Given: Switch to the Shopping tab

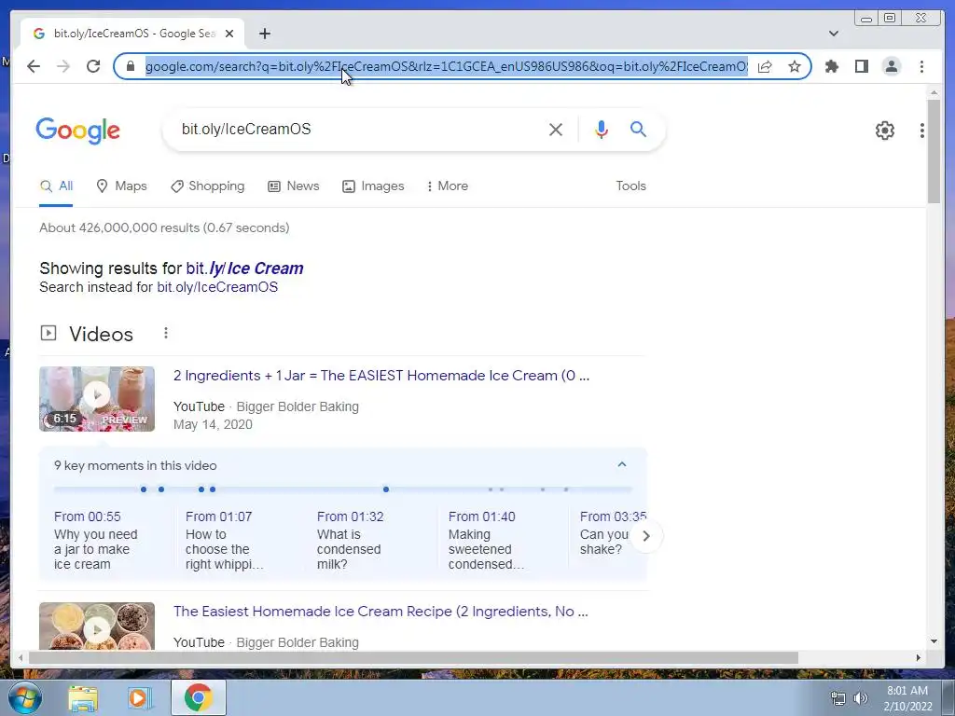Looking at the screenshot, I should coord(208,186).
